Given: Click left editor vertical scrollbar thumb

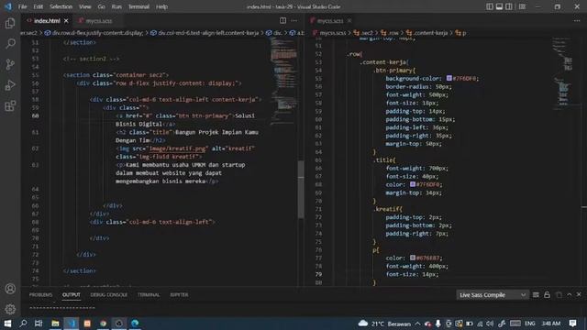Looking at the screenshot, I should click(301, 190).
